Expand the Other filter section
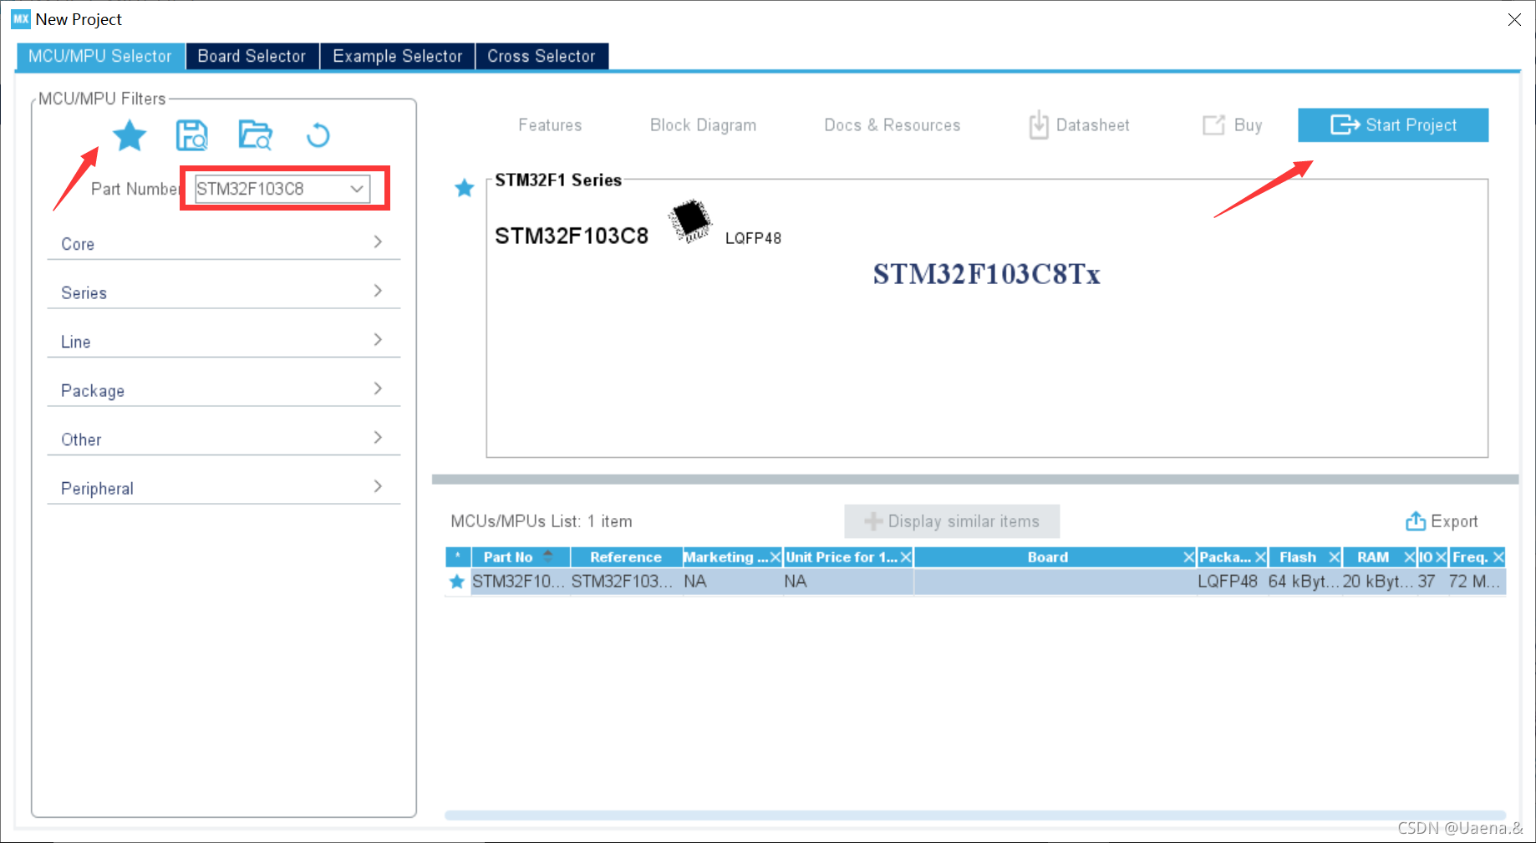Screen dimensions: 1536x843 (223, 439)
